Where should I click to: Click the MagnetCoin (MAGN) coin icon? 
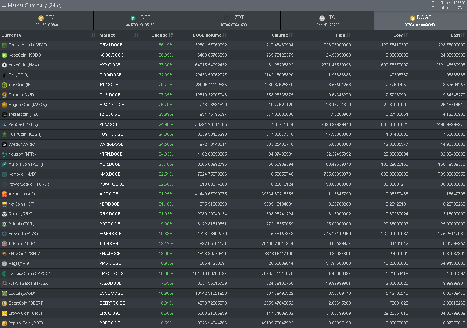(x=4, y=105)
